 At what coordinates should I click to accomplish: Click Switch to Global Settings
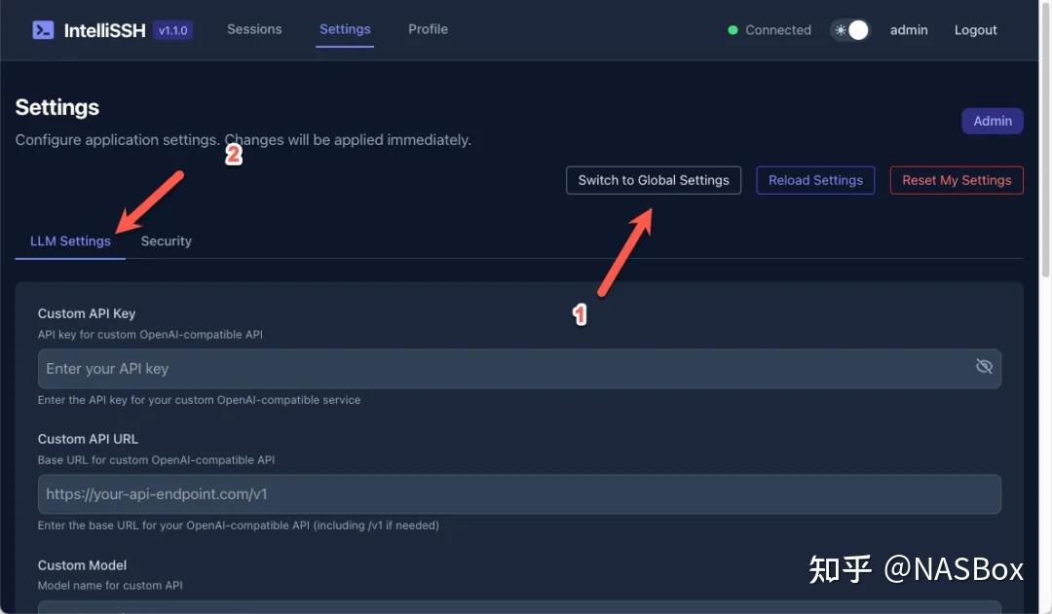[x=653, y=180]
